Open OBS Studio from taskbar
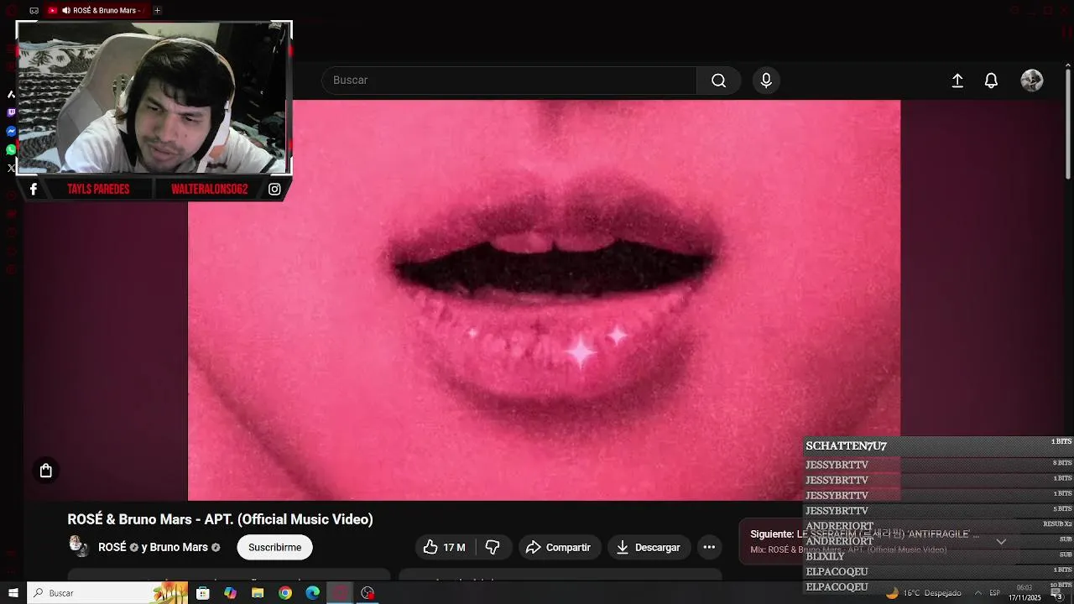The width and height of the screenshot is (1074, 604). (368, 593)
